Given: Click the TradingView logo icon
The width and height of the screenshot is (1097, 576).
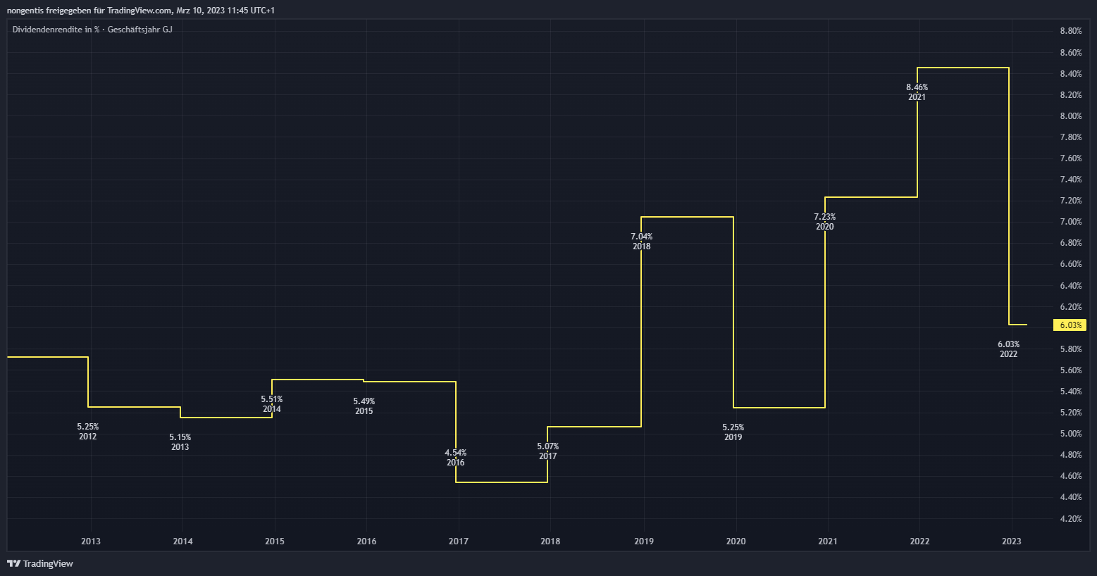Looking at the screenshot, I should pos(13,563).
